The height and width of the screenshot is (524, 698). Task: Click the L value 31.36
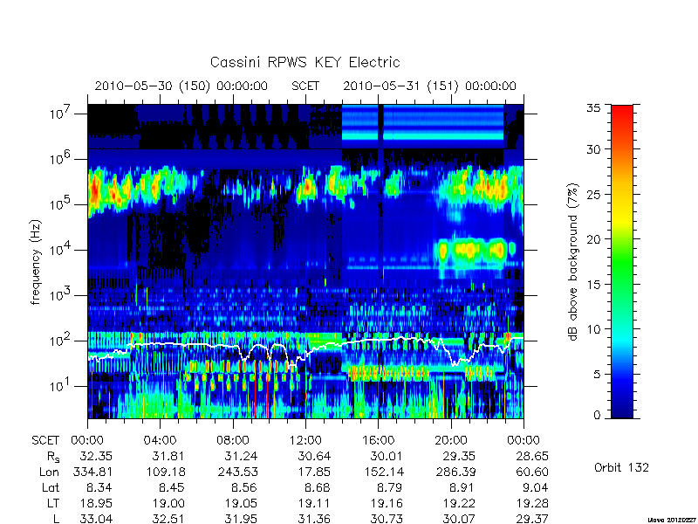[x=314, y=519]
